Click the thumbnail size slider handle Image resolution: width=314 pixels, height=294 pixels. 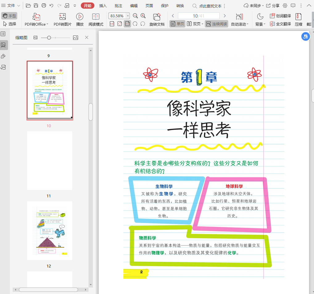pos(49,38)
